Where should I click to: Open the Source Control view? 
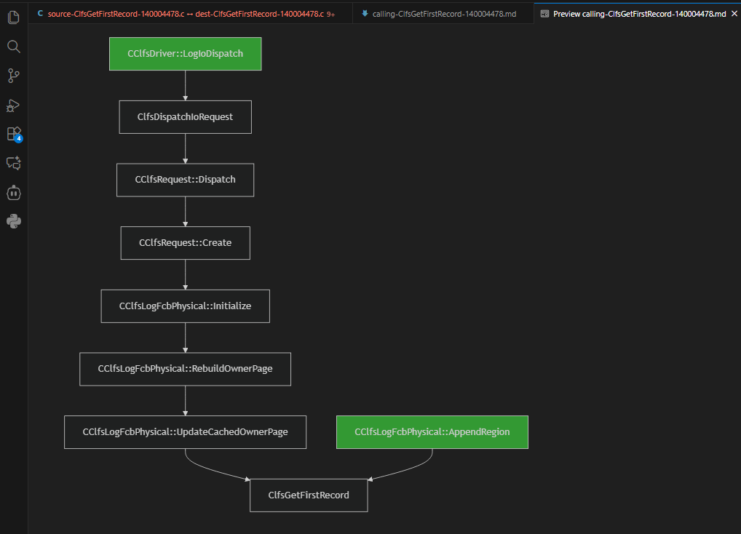pyautogui.click(x=13, y=76)
